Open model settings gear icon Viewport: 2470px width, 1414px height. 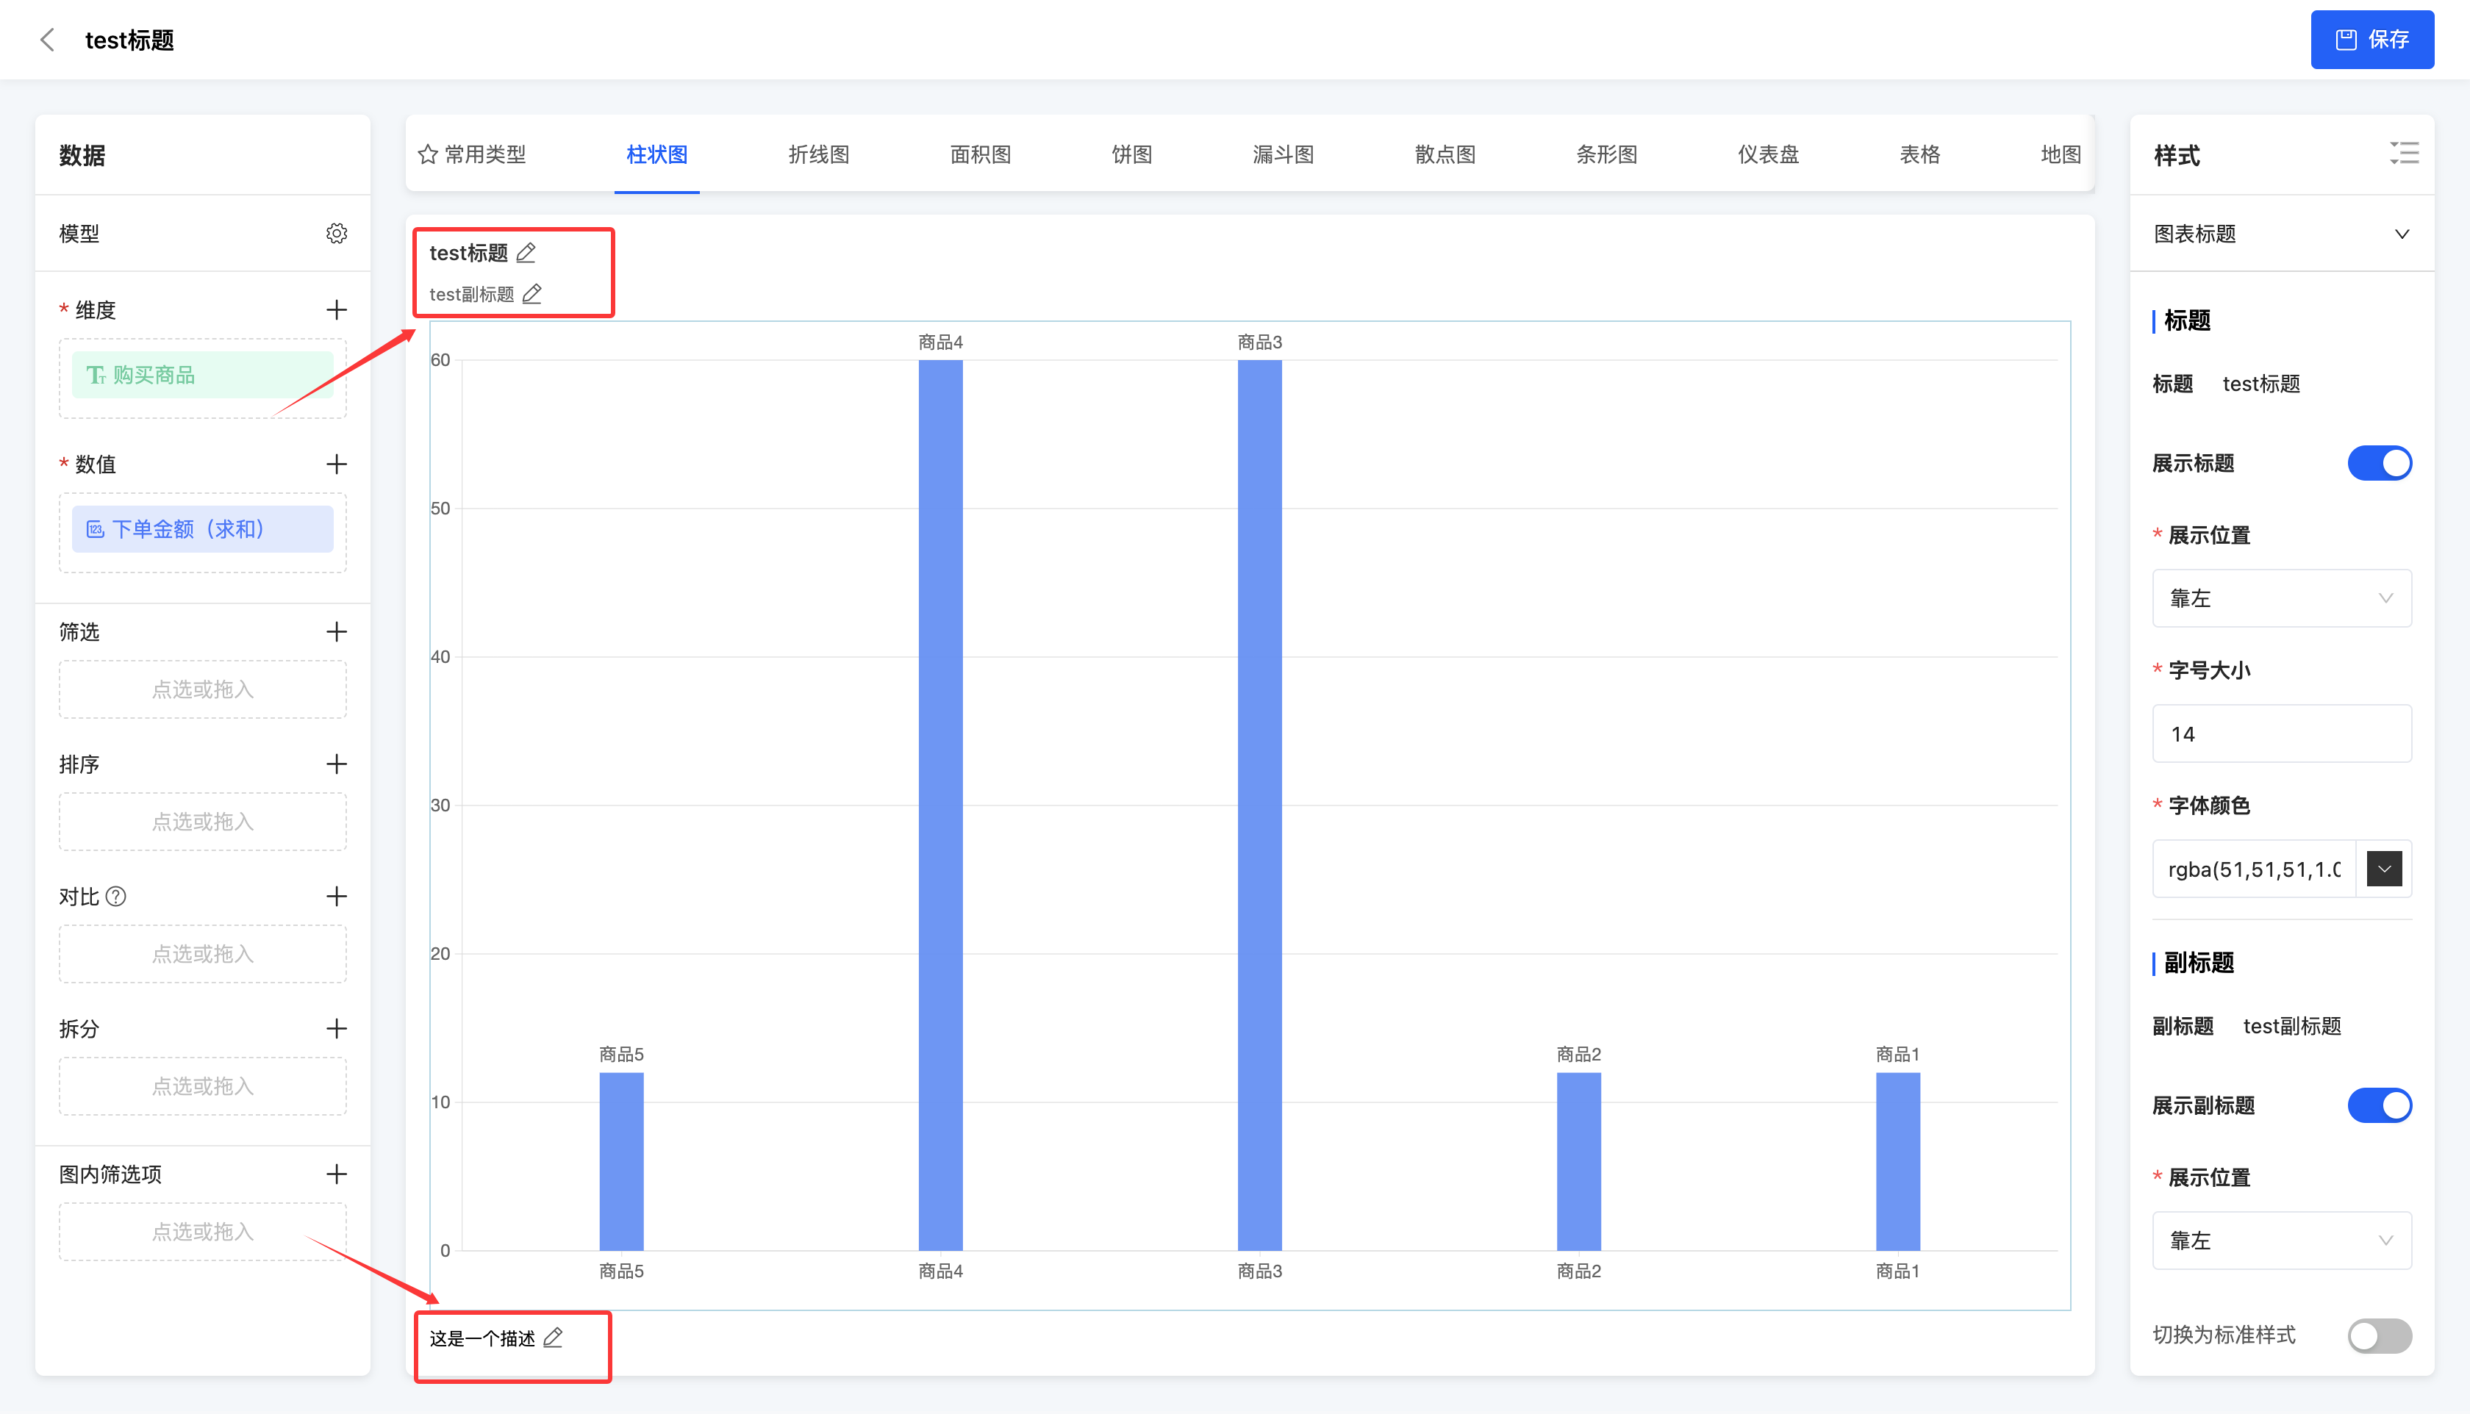pyautogui.click(x=336, y=233)
